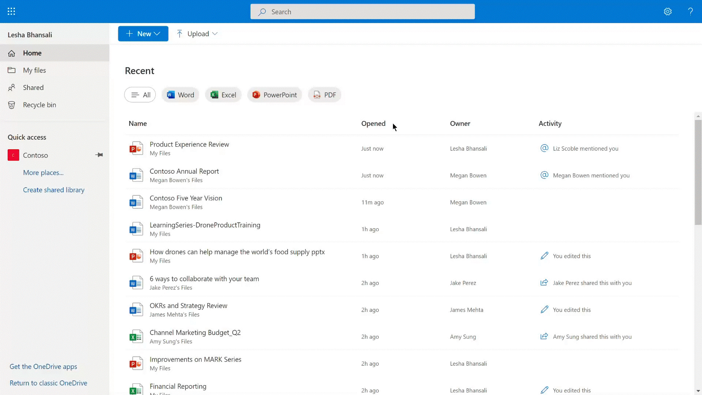Image resolution: width=702 pixels, height=395 pixels.
Task: Click the mention icon for Liz Scoble
Action: 544,148
